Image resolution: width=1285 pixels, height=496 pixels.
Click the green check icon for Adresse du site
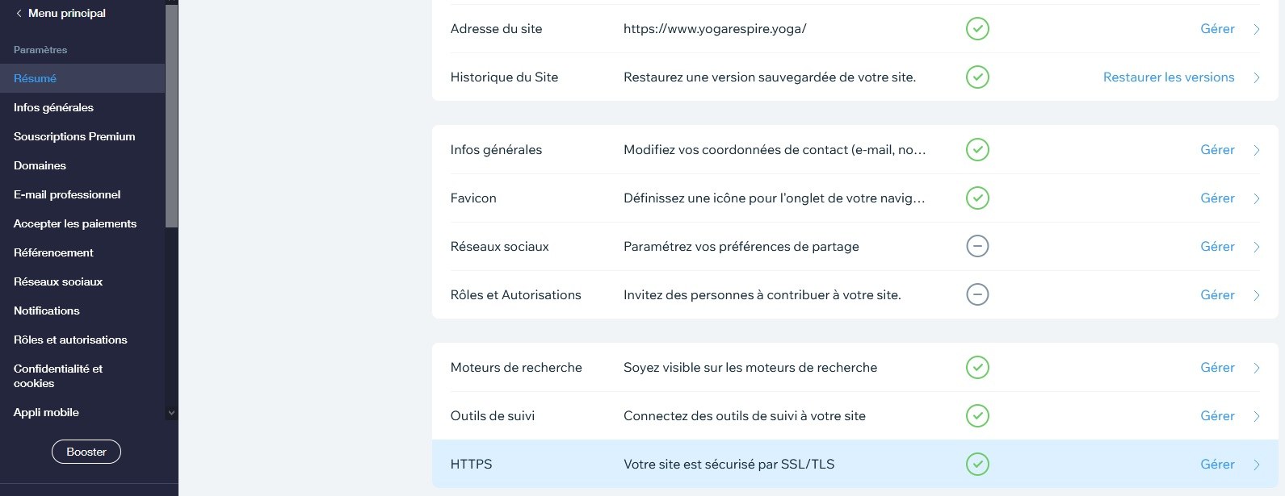(977, 29)
